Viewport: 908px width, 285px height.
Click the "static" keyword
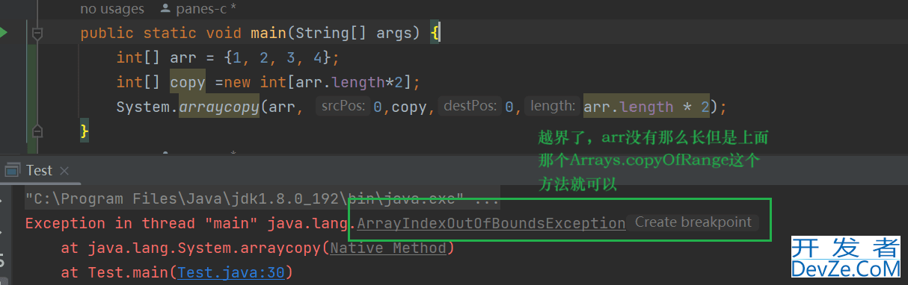point(170,34)
